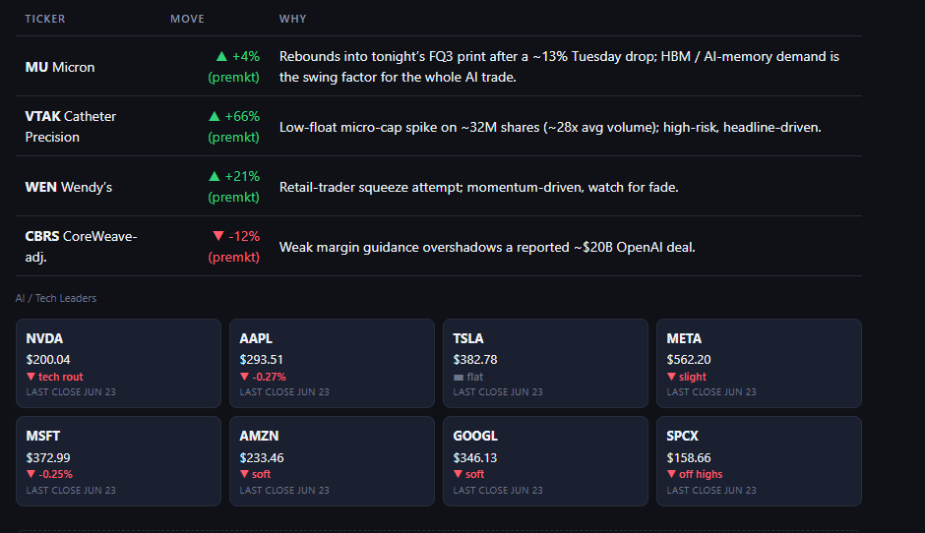Click the TICKER column header
The width and height of the screenshot is (925, 533).
45,19
